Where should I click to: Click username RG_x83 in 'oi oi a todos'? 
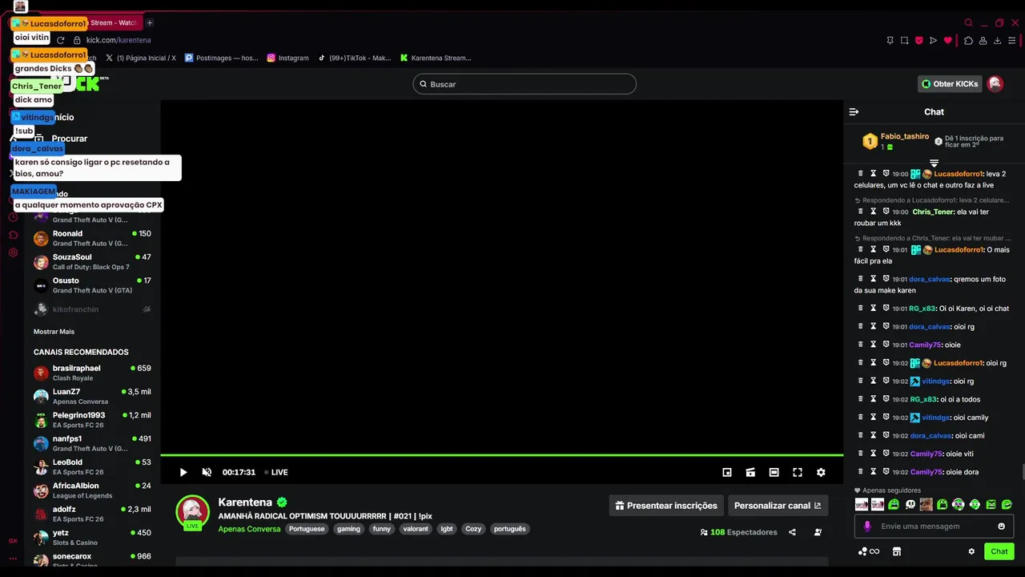(x=923, y=399)
